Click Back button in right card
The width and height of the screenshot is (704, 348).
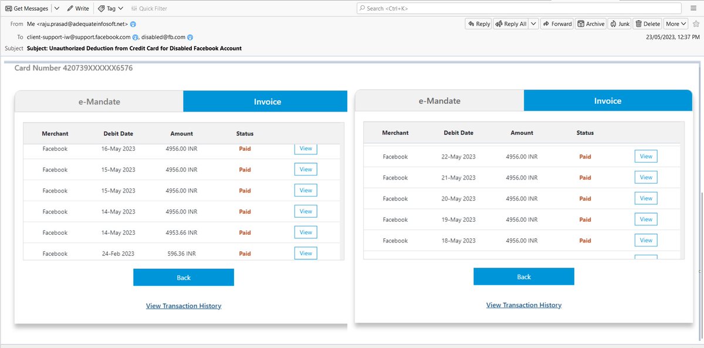click(x=524, y=276)
